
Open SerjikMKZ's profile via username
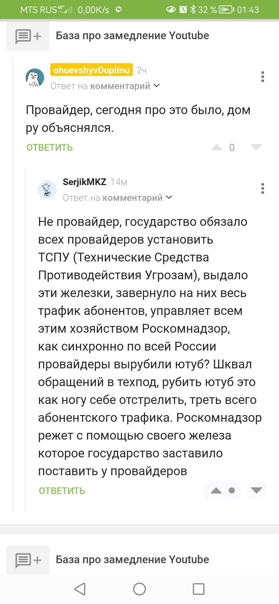(84, 182)
